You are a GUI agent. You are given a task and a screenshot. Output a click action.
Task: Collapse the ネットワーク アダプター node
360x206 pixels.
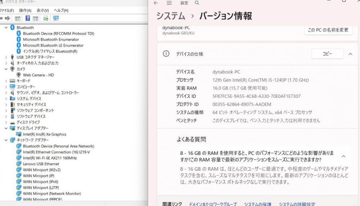tap(6, 140)
